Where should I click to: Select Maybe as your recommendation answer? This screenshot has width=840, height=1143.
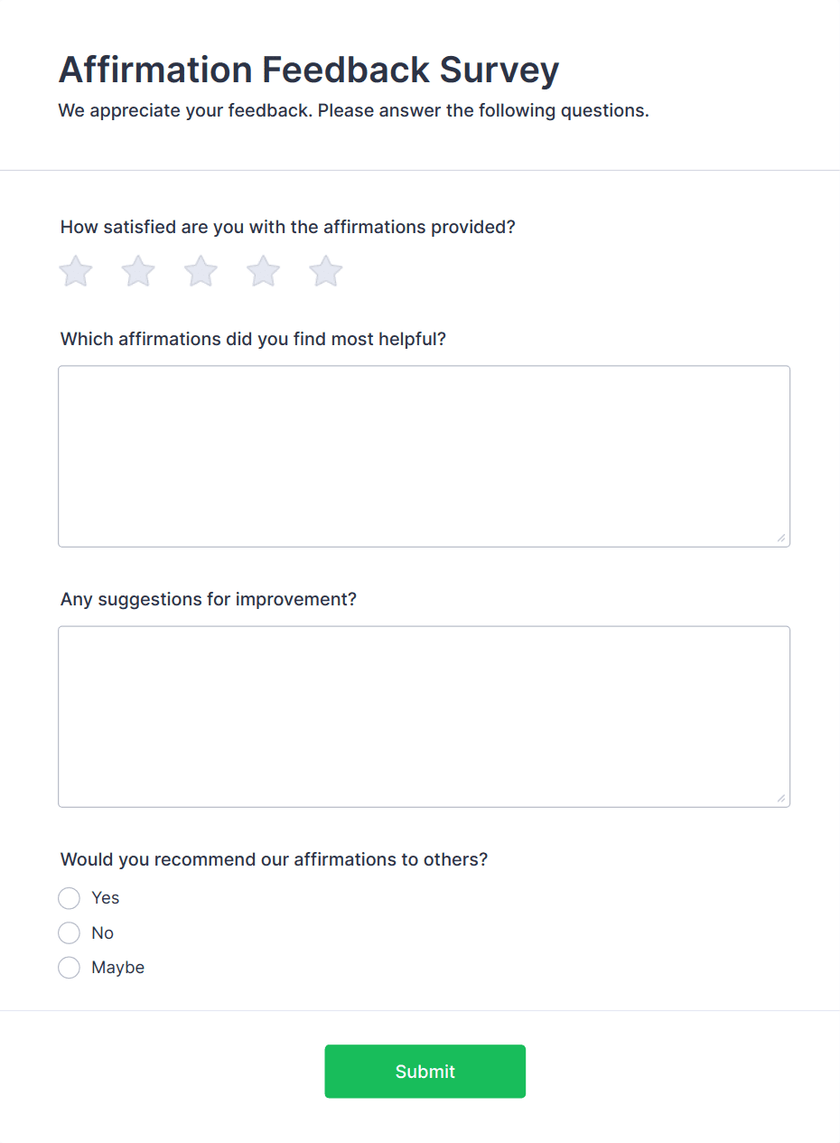(69, 967)
